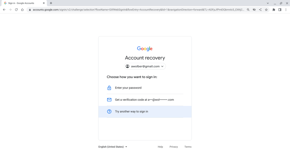290x163 pixels.
Task: Open the English (United States) language dropdown
Action: 113,147
